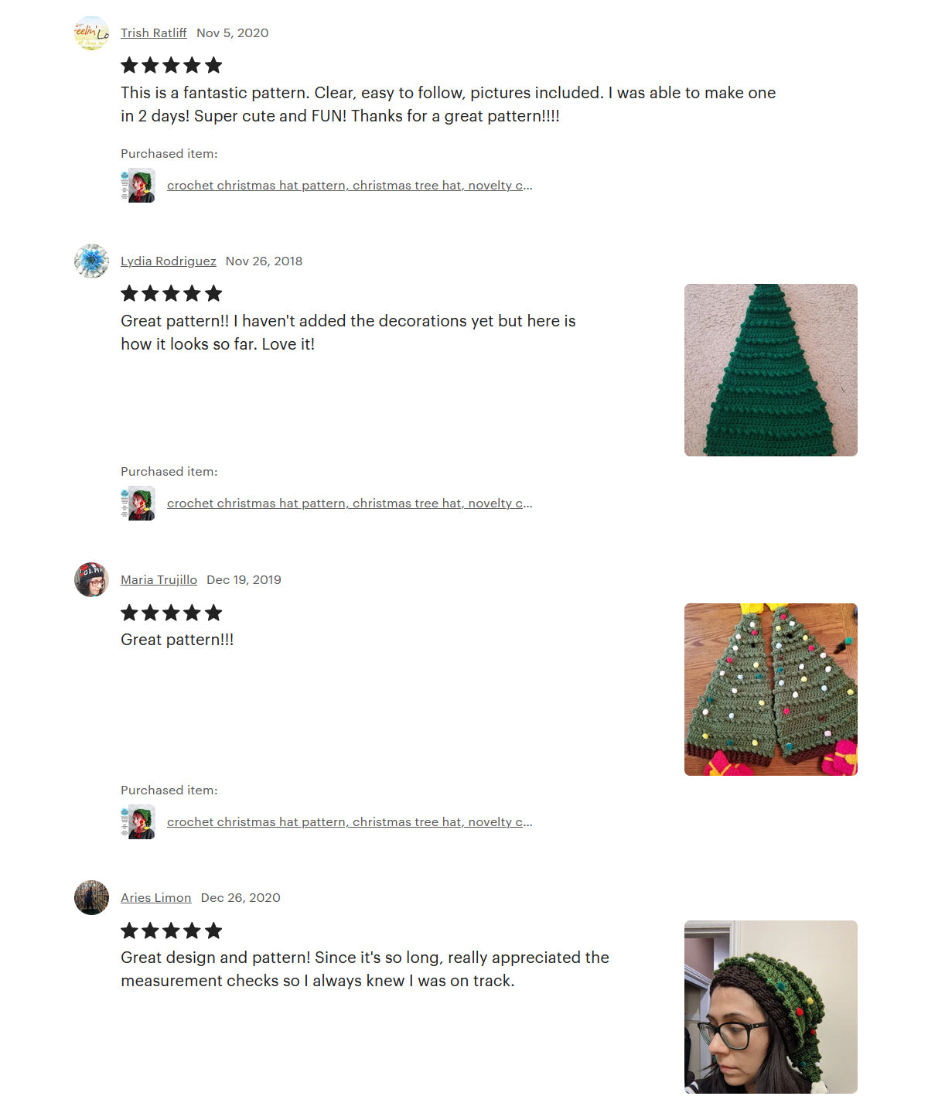Open crochet christmas hat link in Maria's review

[x=350, y=822]
